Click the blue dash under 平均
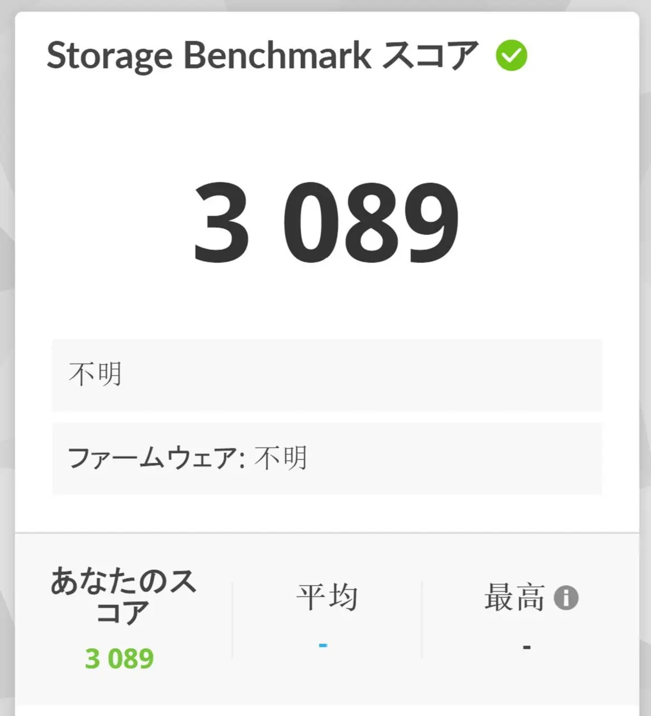 [x=323, y=646]
